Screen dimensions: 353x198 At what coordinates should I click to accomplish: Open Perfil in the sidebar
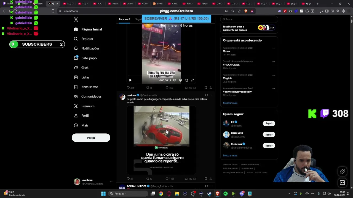[81, 116]
